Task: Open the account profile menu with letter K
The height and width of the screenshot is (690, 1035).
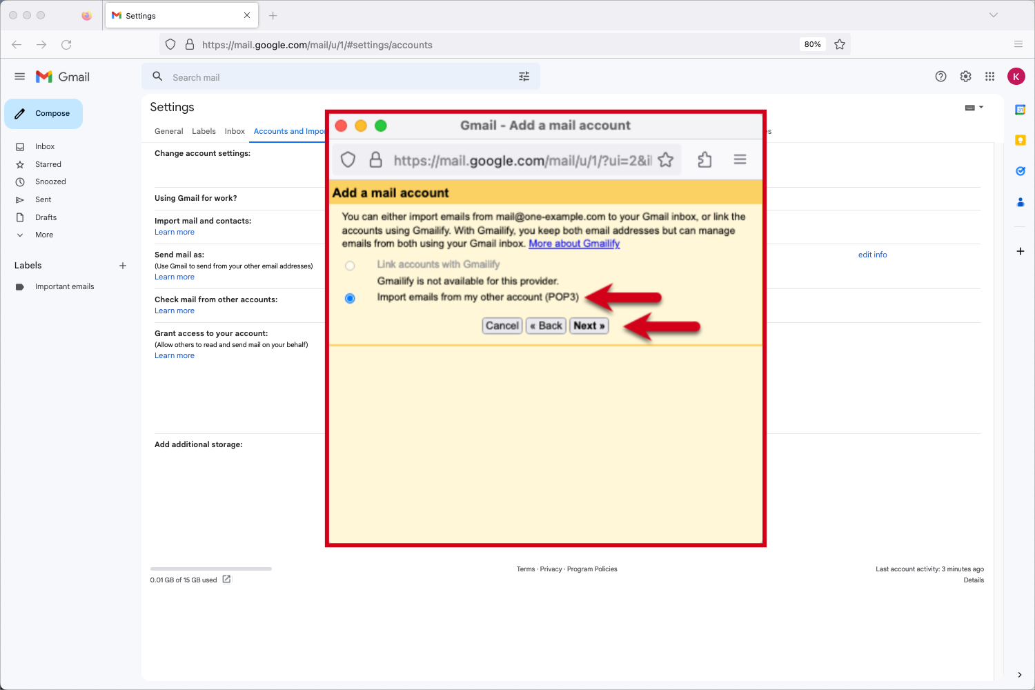Action: [x=1016, y=77]
